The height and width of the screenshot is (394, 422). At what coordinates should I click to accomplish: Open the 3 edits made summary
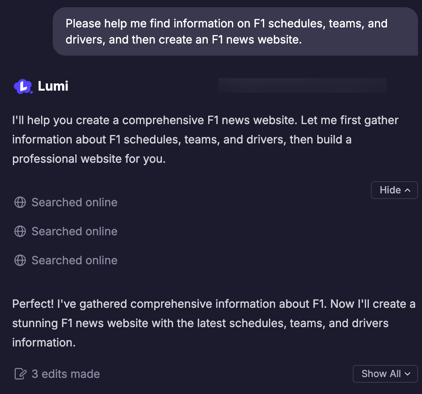[x=66, y=374]
